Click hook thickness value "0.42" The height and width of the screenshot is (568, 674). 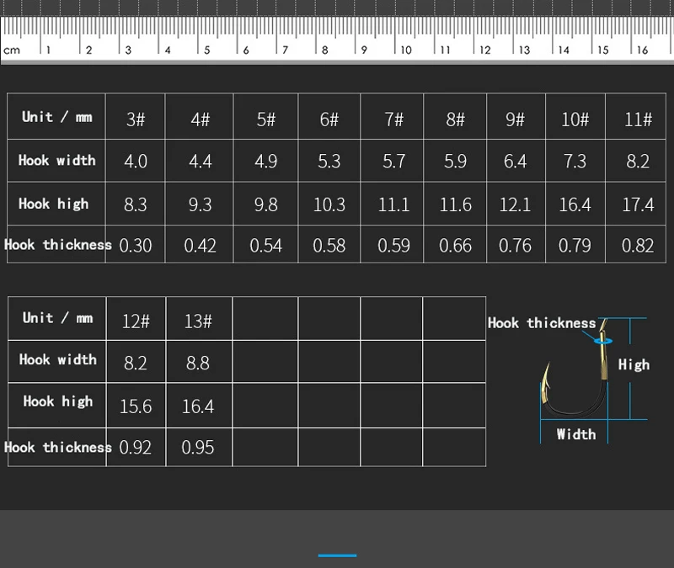pyautogui.click(x=201, y=246)
